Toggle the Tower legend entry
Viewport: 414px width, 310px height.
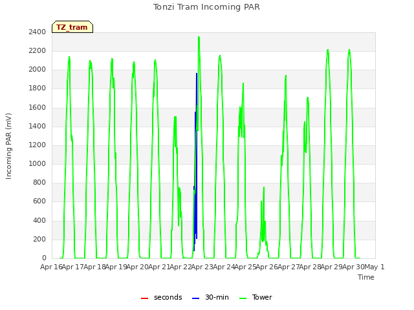pos(256,297)
